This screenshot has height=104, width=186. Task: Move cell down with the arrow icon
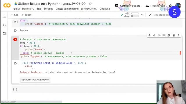click(154, 35)
